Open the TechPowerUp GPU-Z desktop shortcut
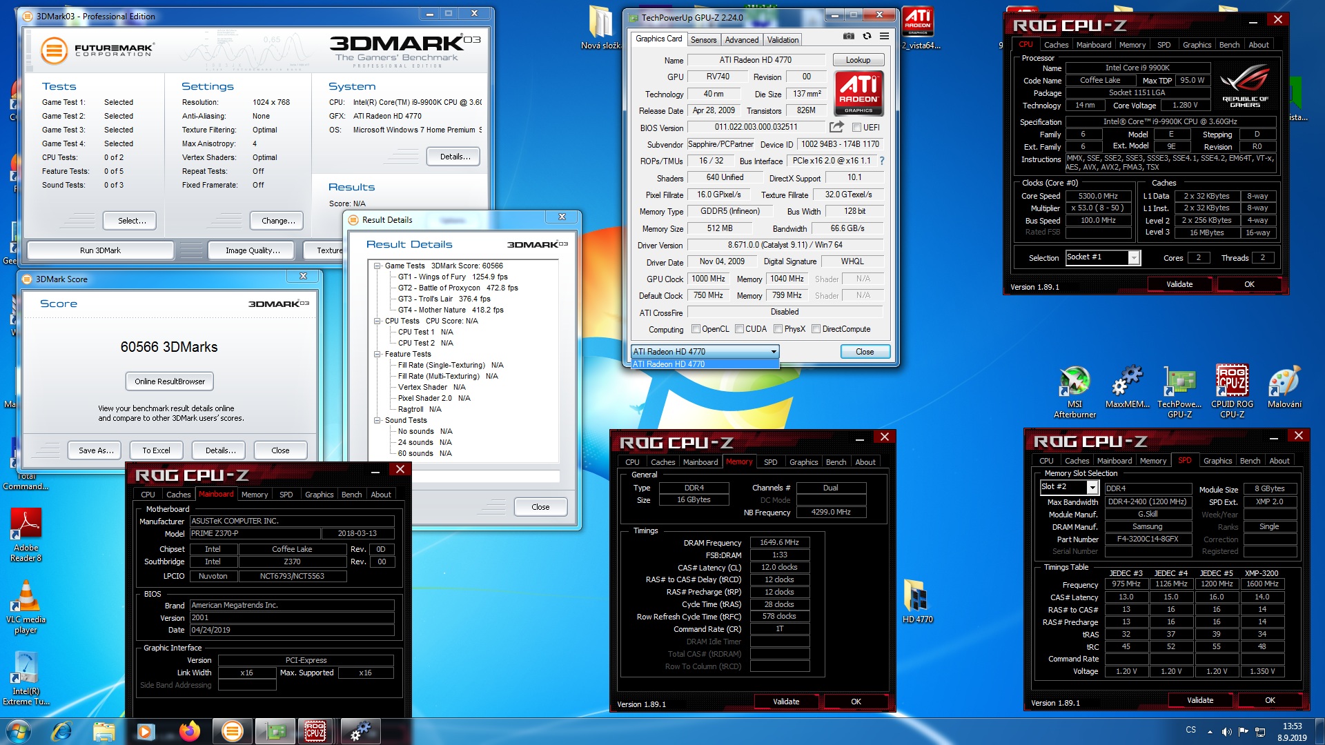Viewport: 1325px width, 745px height. (1179, 391)
